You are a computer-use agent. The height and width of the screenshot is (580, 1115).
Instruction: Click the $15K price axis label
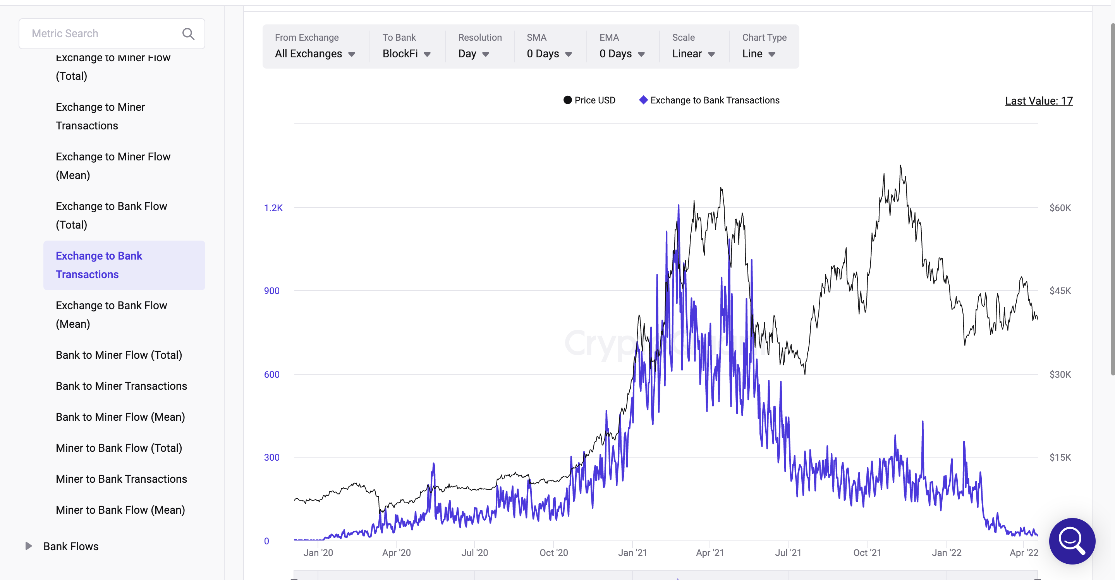[1060, 458]
